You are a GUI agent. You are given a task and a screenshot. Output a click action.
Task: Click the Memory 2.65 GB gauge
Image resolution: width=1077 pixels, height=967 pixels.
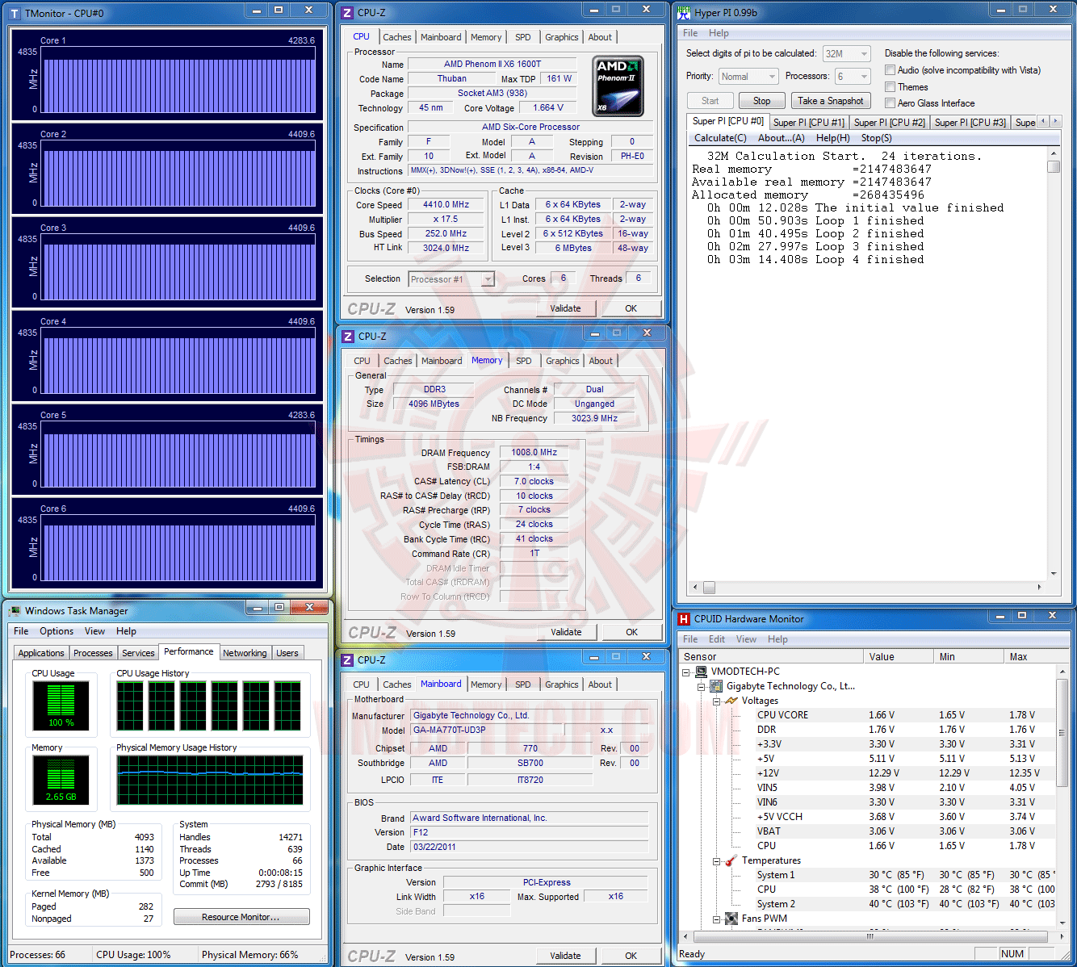click(x=61, y=780)
